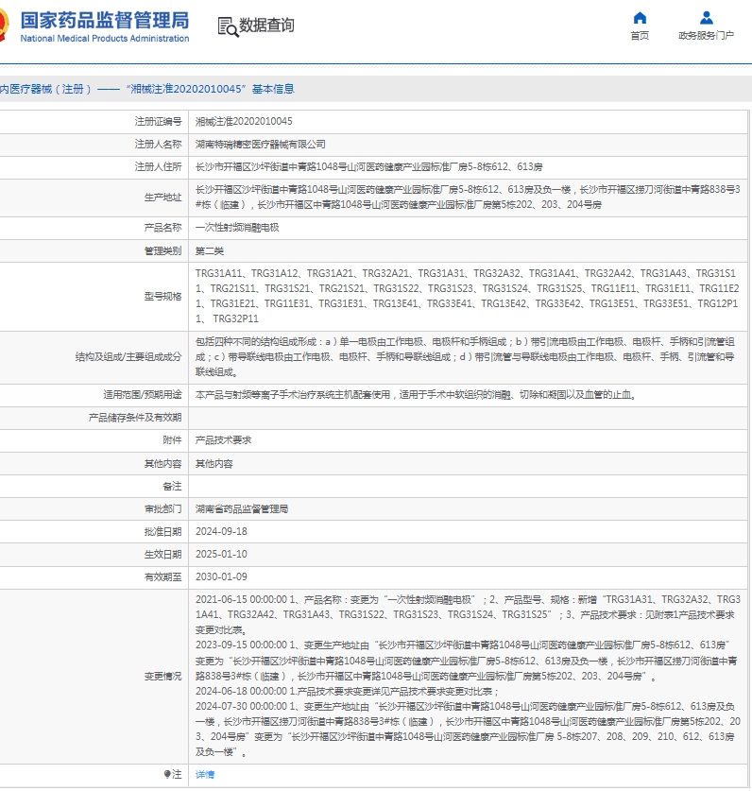Click the 管理类别 label
Viewport: 752px width, 791px height.
(x=162, y=250)
